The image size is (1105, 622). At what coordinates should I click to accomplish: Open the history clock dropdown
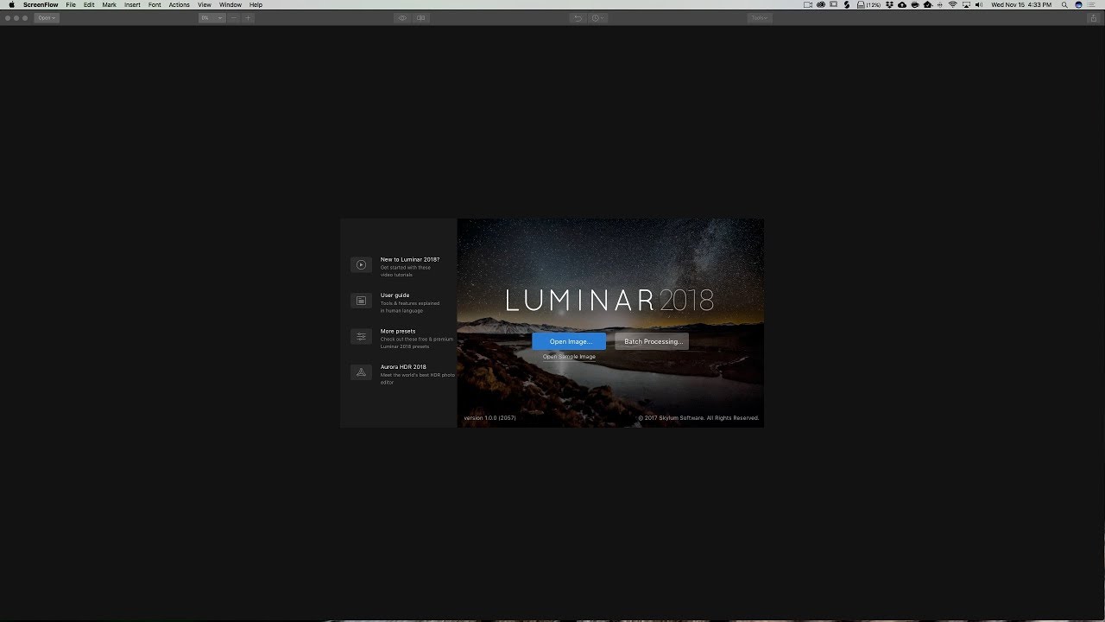(597, 17)
